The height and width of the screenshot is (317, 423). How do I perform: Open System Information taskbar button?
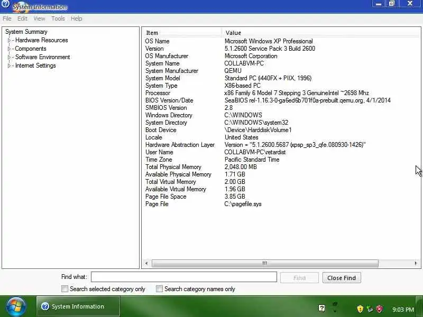[x=78, y=306]
